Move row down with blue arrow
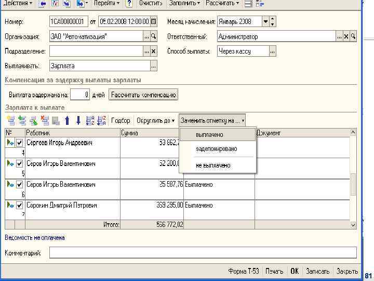 tap(78, 120)
